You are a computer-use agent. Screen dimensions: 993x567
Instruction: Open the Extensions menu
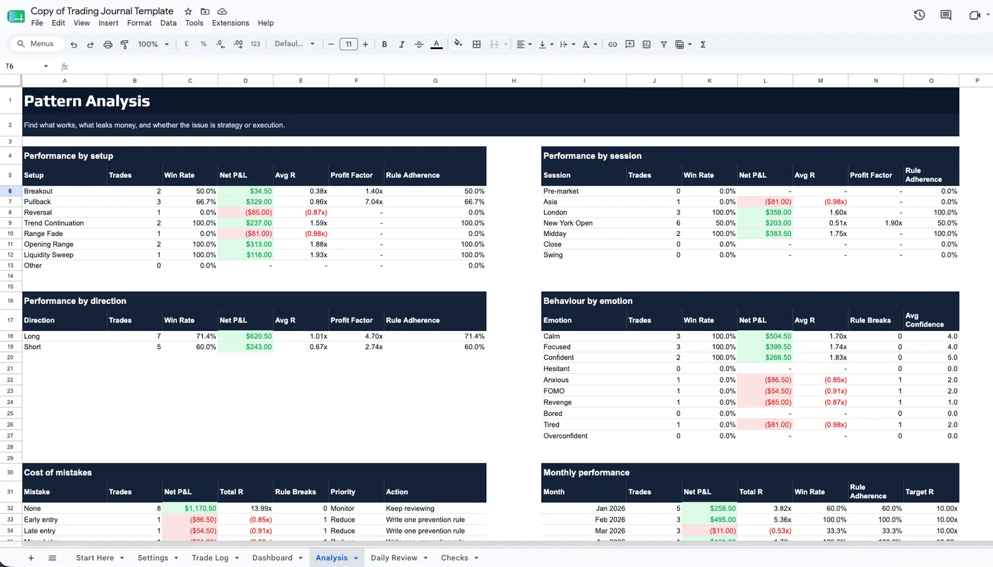point(230,23)
